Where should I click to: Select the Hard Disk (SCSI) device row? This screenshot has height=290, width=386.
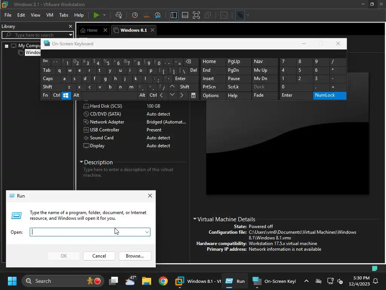click(135, 106)
